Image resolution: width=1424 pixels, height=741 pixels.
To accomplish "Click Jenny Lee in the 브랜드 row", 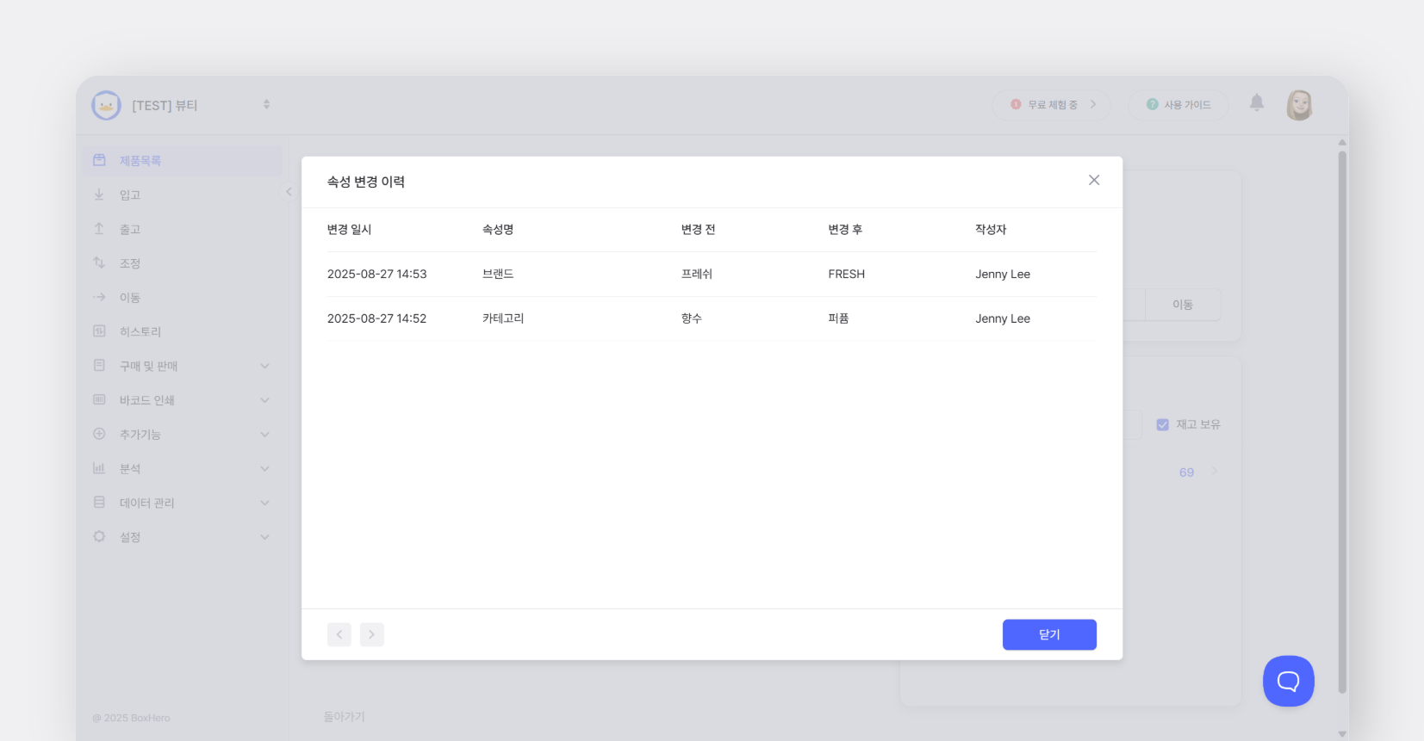I will 1003,275.
